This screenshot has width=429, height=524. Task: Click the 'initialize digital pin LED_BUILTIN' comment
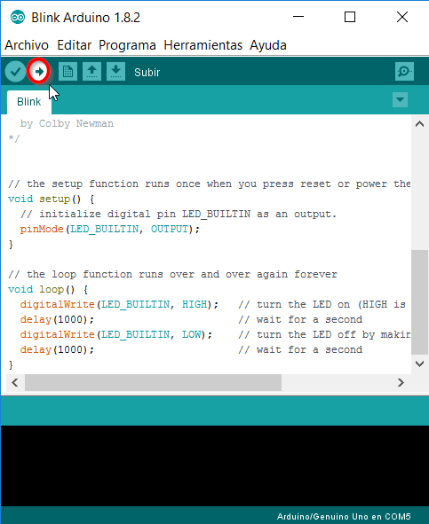[179, 215]
